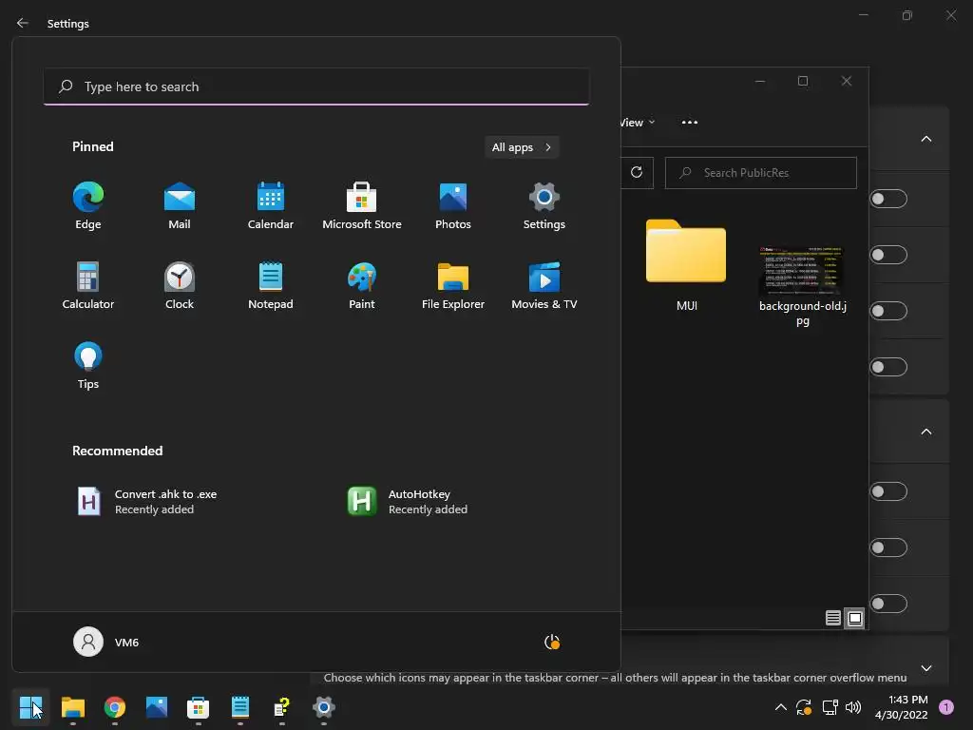The height and width of the screenshot is (730, 973).
Task: Launch Movies & TV app
Action: click(x=544, y=286)
